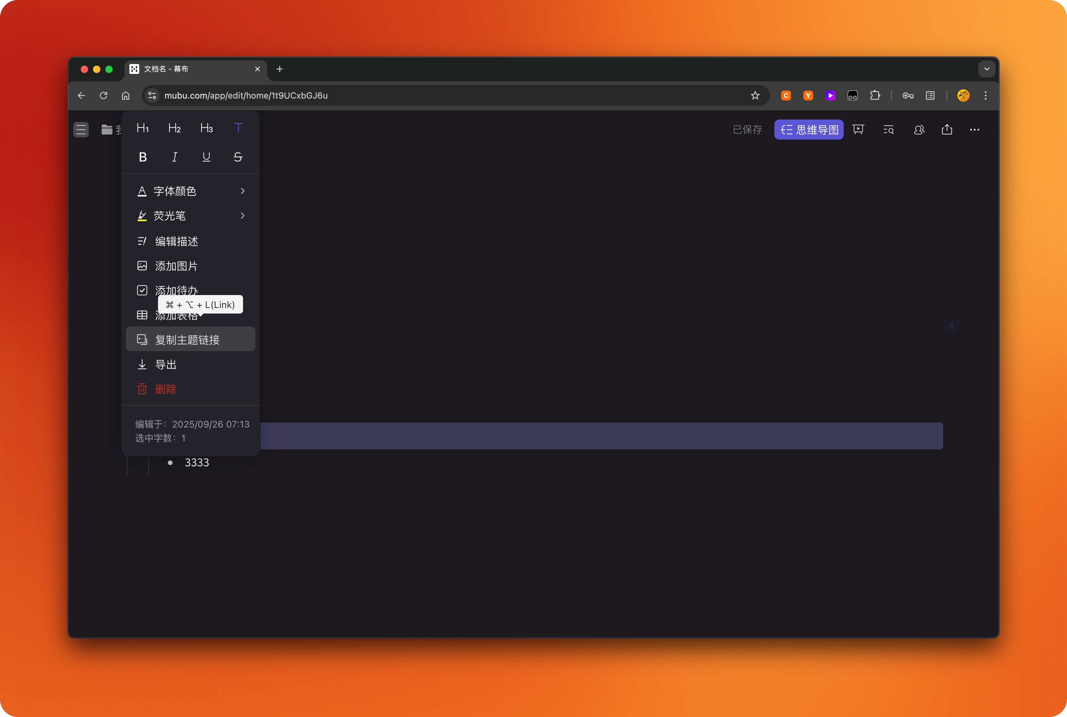Choose 导出 from the menu
This screenshot has height=717, width=1067.
(x=191, y=364)
